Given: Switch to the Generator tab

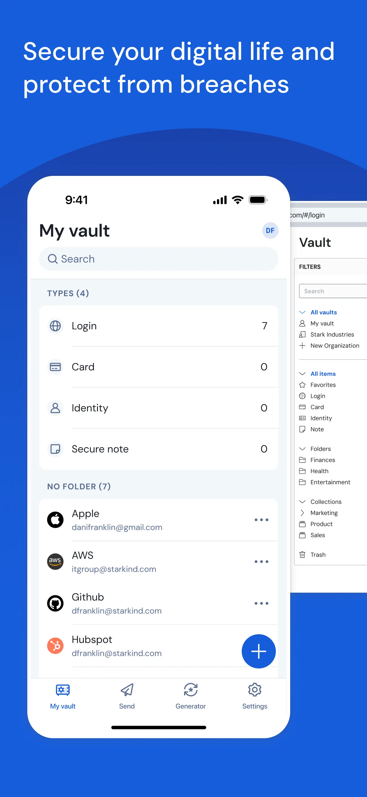Looking at the screenshot, I should (191, 696).
